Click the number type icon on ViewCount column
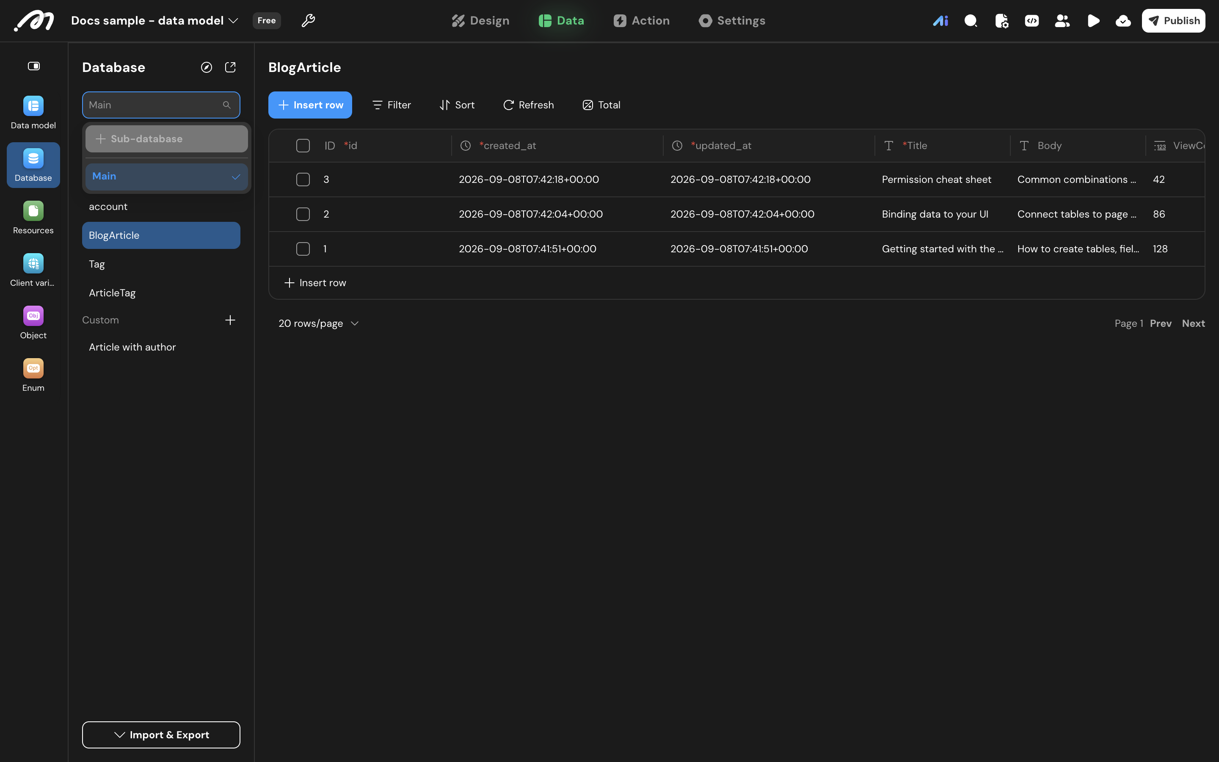 (1160, 146)
